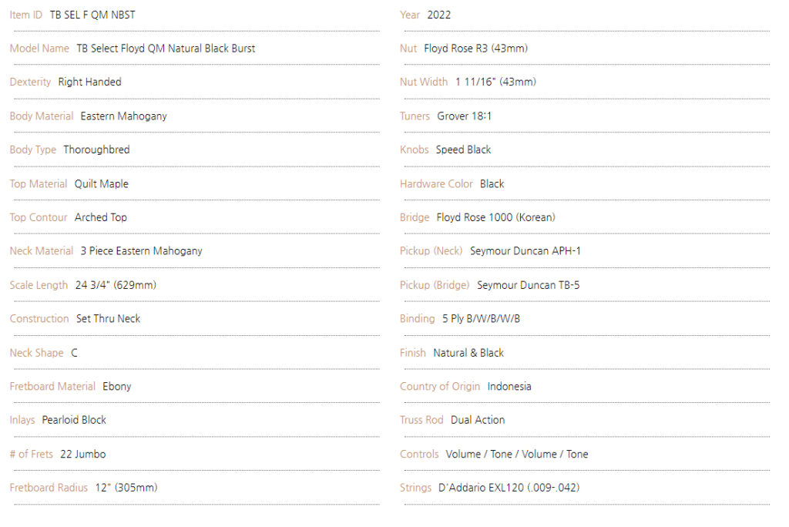
Task: Click the Floyd Rose 1000 (Korean) bridge value
Action: click(495, 217)
